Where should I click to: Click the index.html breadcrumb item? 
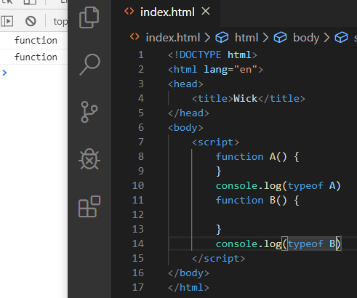click(x=173, y=38)
